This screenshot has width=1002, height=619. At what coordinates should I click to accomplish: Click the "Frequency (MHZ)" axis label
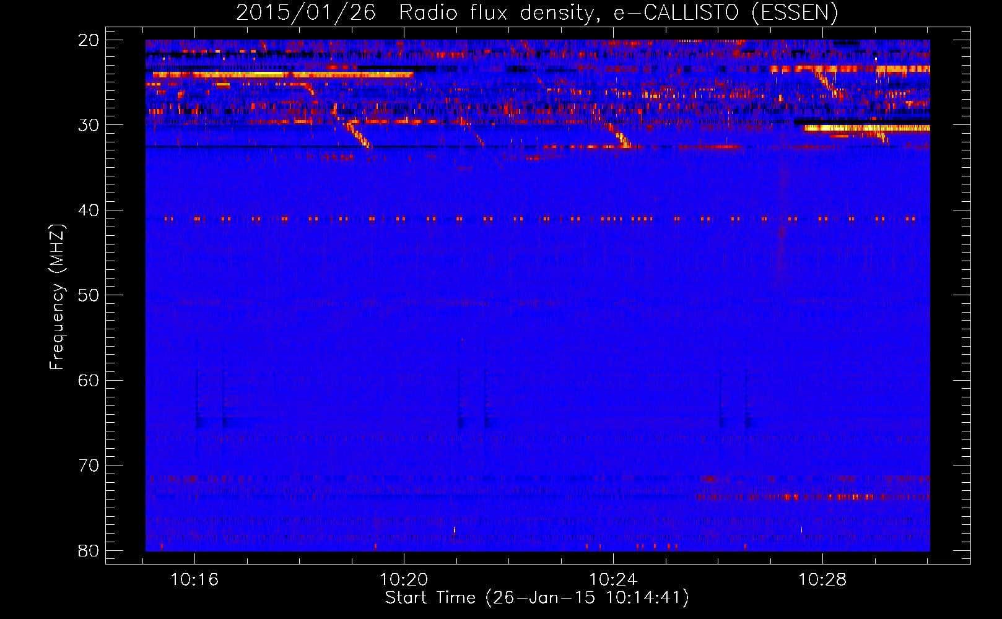[x=57, y=297]
